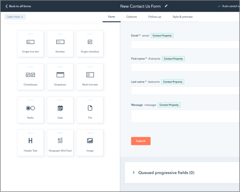
Task: Select the Radio field tile
Action: coord(30,110)
